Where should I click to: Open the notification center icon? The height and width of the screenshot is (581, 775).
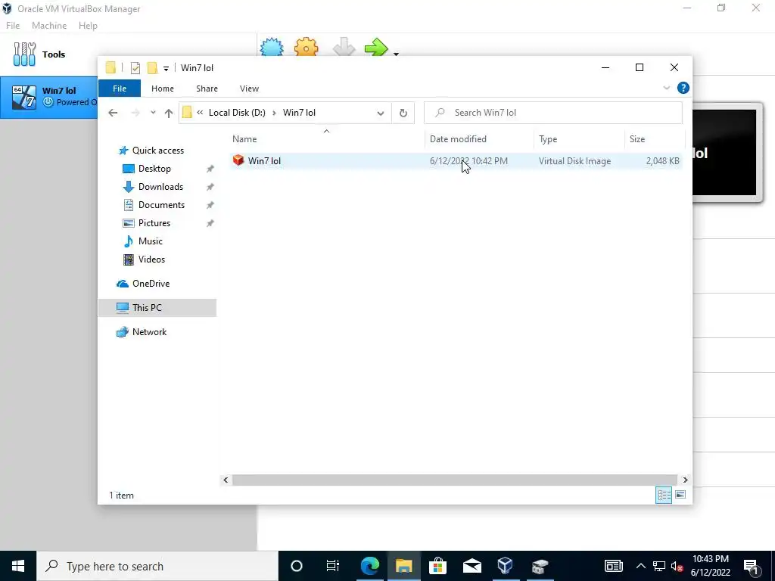click(752, 566)
